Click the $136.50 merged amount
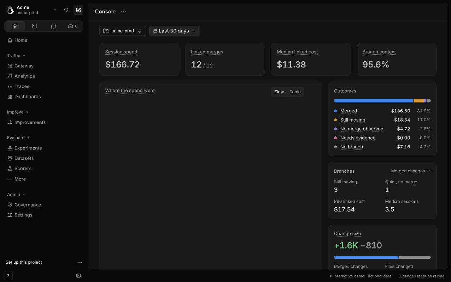This screenshot has width=451, height=282. pos(400,111)
